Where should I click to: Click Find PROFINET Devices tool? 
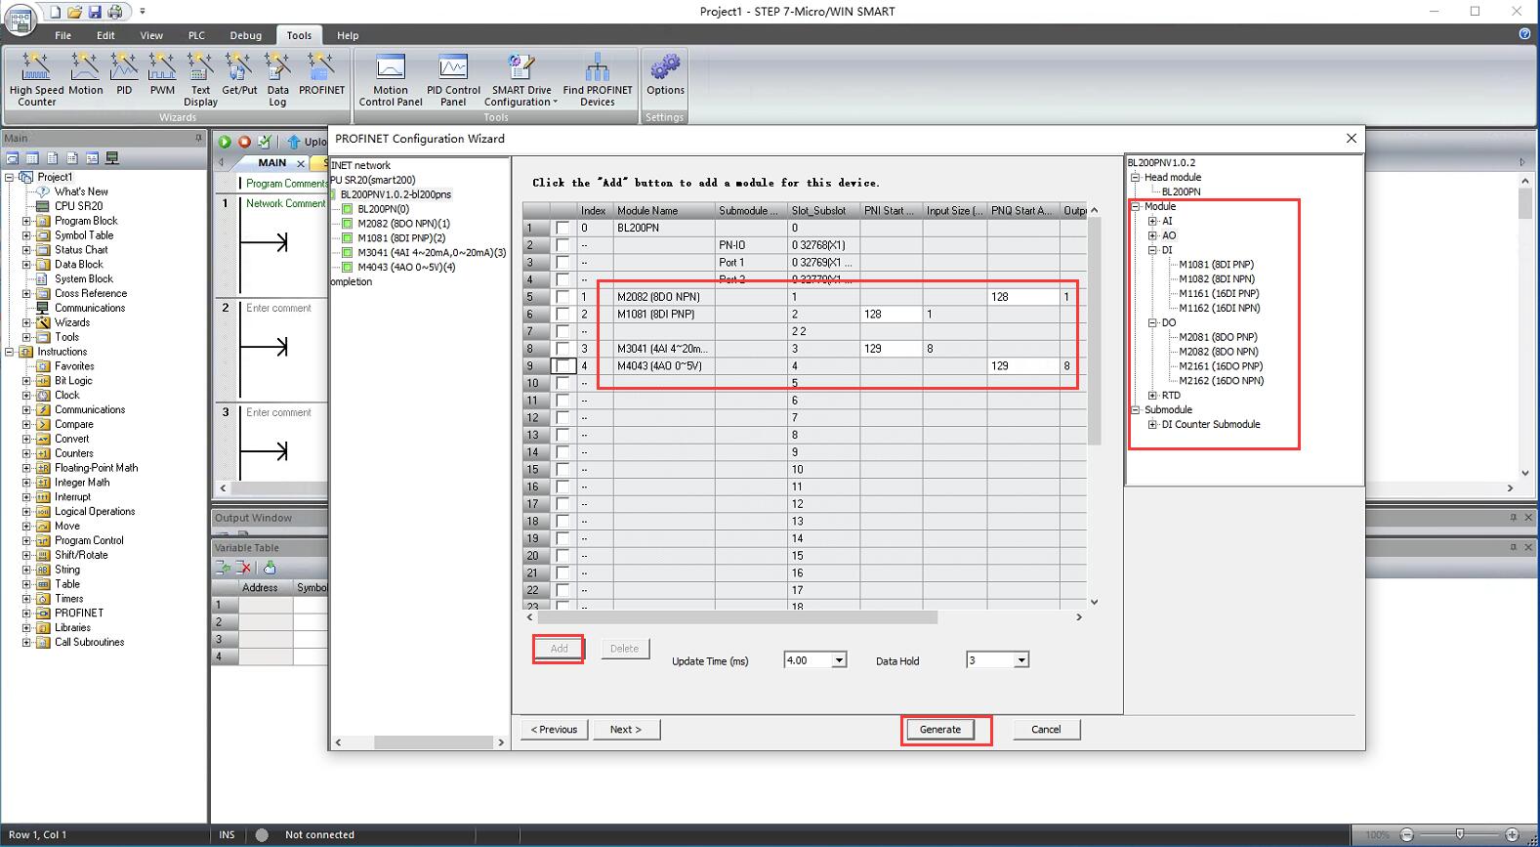tap(597, 79)
